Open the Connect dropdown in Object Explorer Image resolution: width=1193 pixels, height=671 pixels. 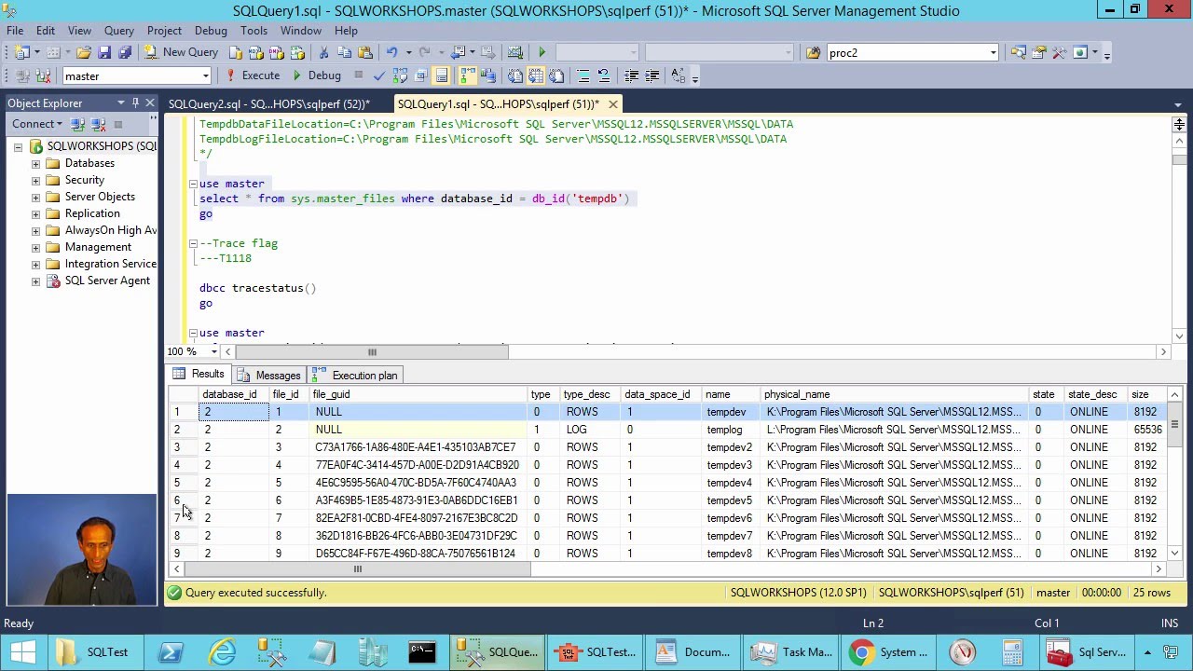37,124
